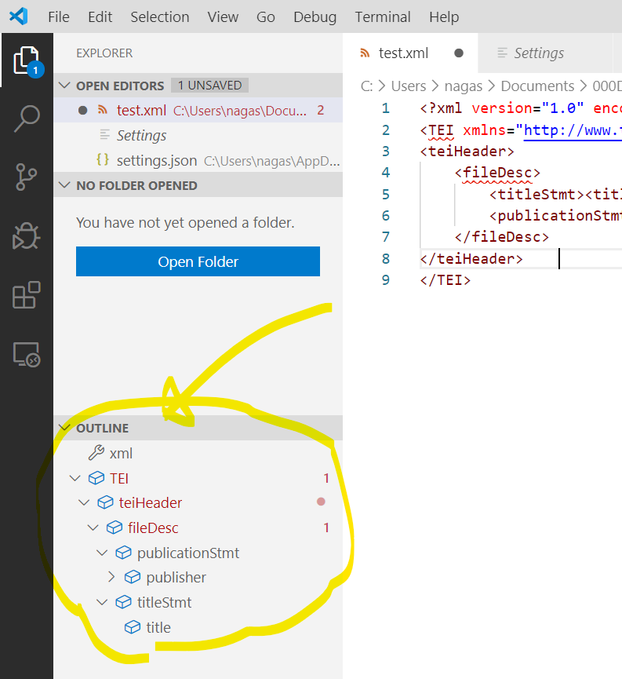Click the cube icon next to fileDesc
Viewport: 622px width, 679px height.
coord(115,528)
